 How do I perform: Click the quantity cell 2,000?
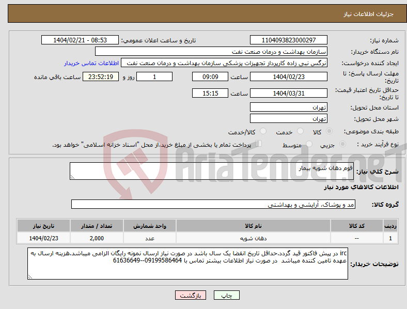point(97,238)
